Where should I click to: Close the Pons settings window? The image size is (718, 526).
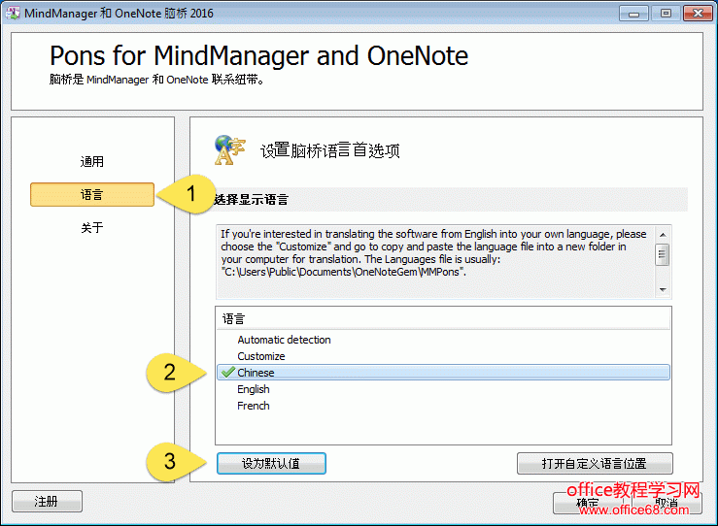pos(698,14)
